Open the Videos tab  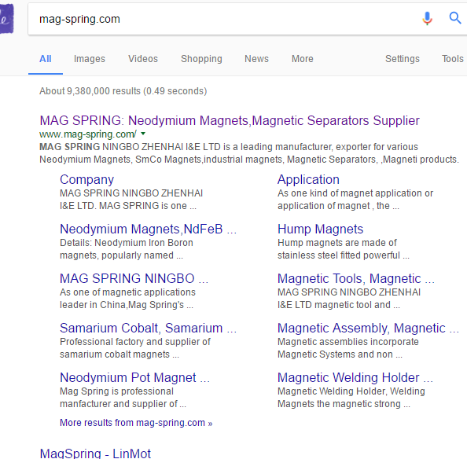(143, 59)
